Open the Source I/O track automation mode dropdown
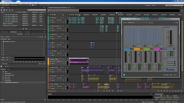This screenshot has height=103, width=184. [x=57, y=39]
